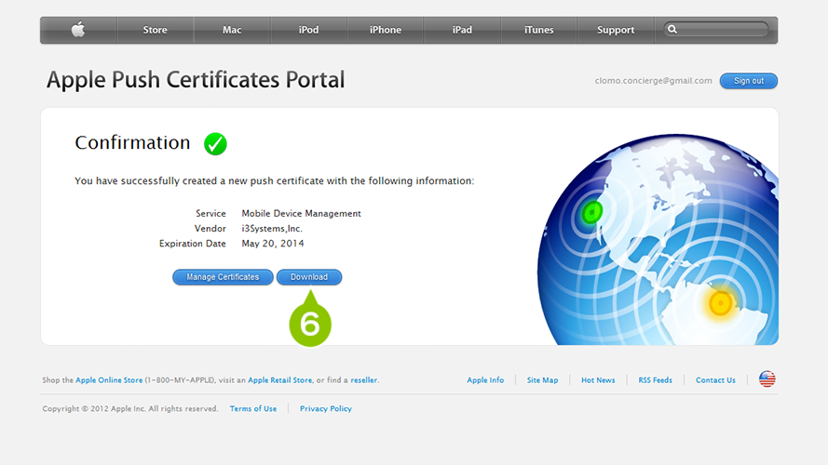
Task: Click the copyright 2012 Apple Inc. text
Action: coord(129,408)
